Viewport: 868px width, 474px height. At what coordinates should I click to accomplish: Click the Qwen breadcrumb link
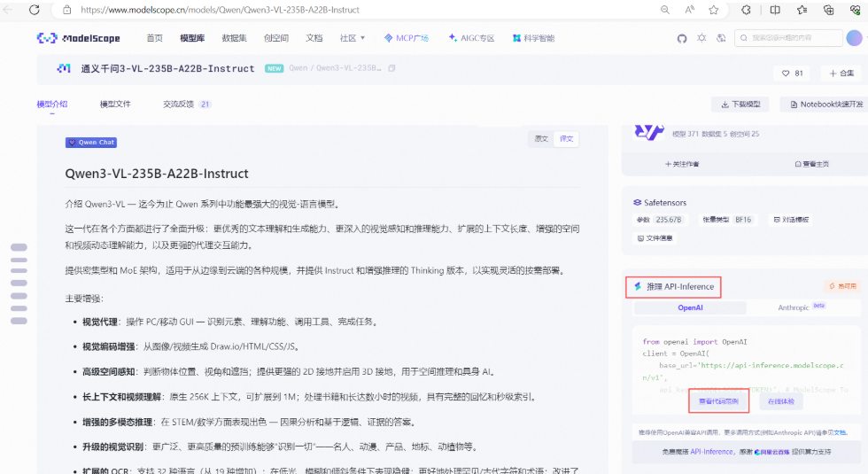298,68
